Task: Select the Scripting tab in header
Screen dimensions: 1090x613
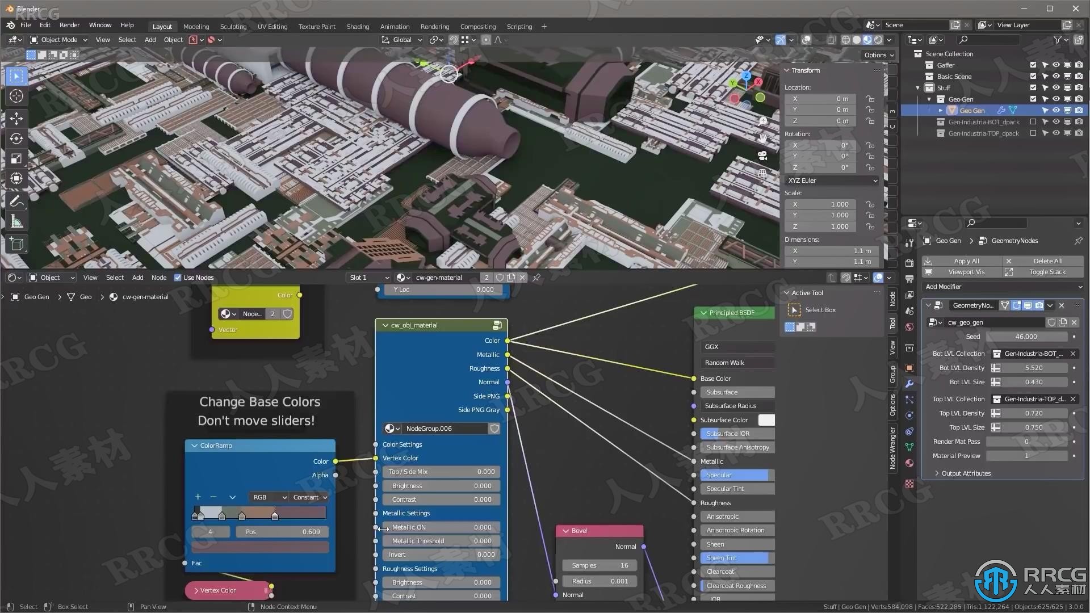Action: point(518,26)
